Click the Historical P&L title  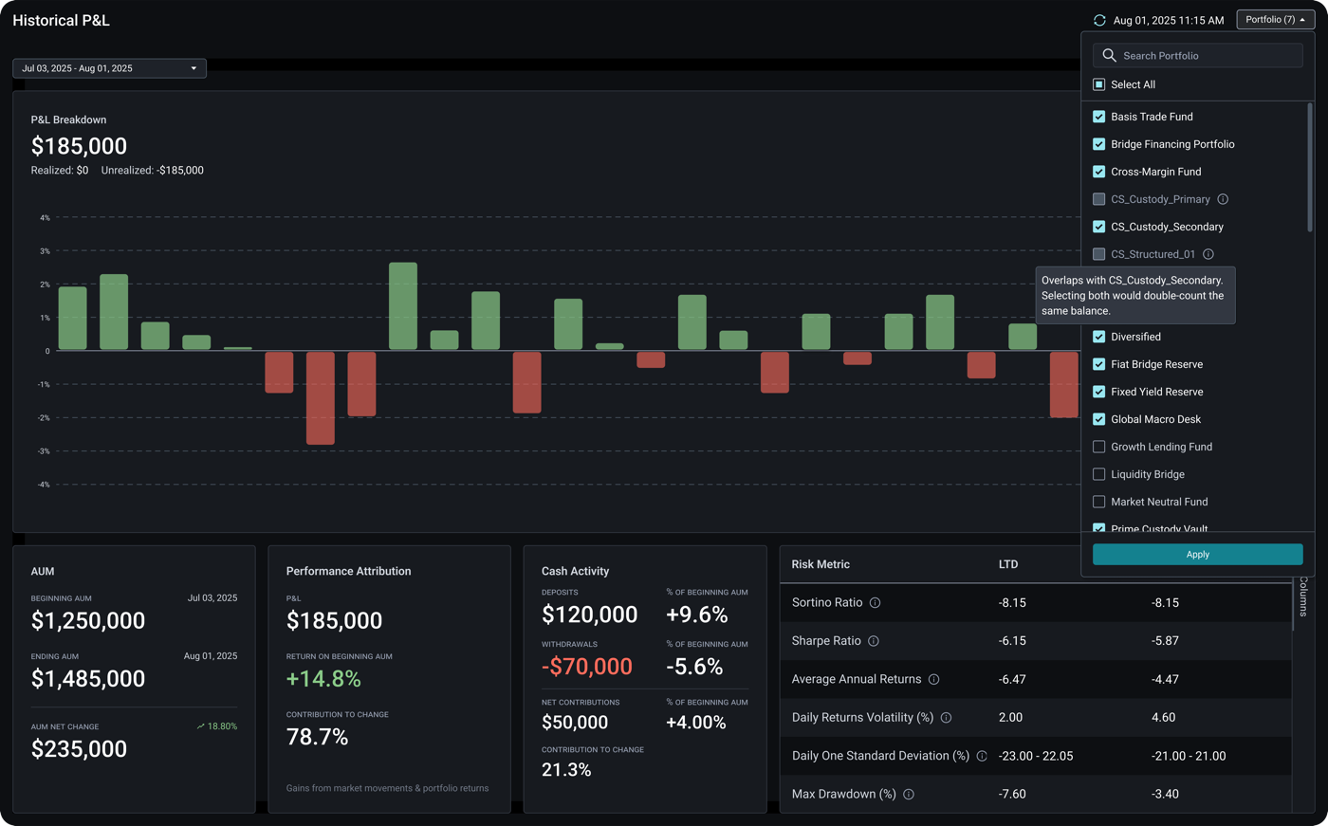(x=61, y=20)
